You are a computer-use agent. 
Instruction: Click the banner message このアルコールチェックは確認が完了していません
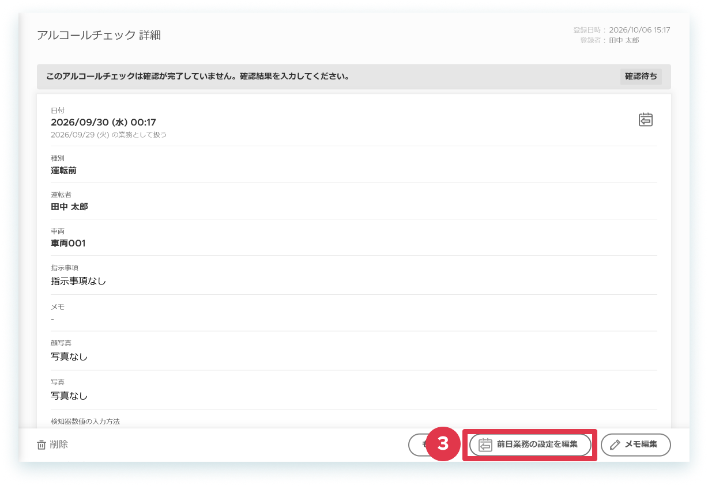pos(198,77)
